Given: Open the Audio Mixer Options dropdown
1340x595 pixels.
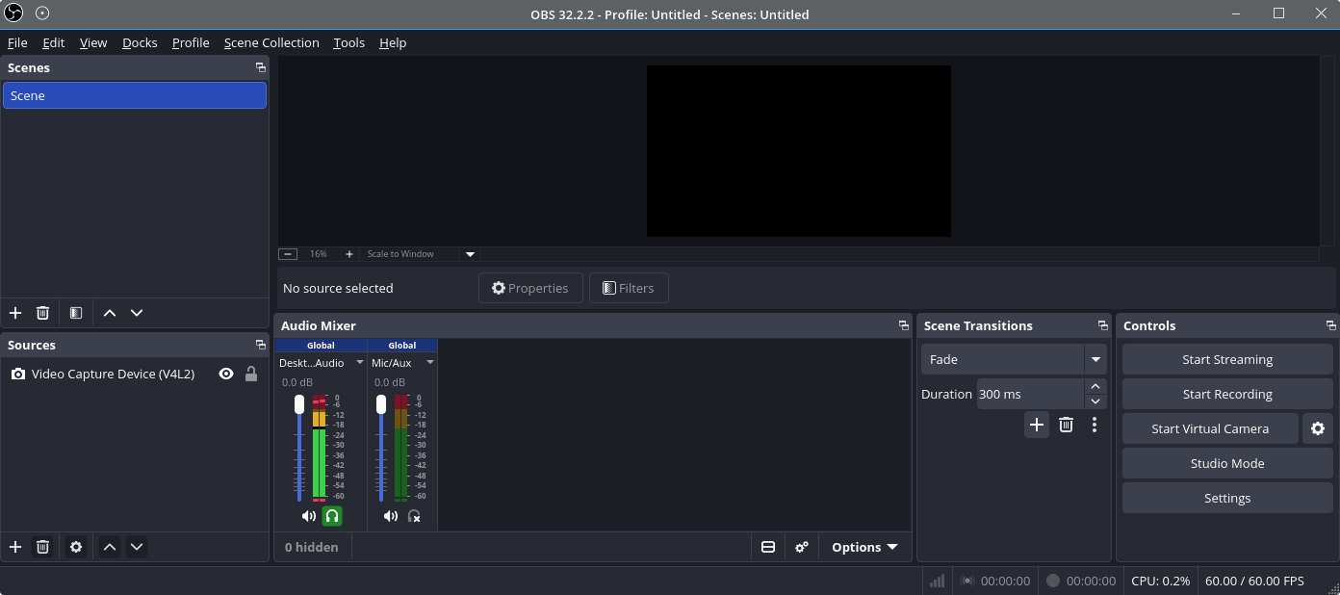Looking at the screenshot, I should 864,547.
